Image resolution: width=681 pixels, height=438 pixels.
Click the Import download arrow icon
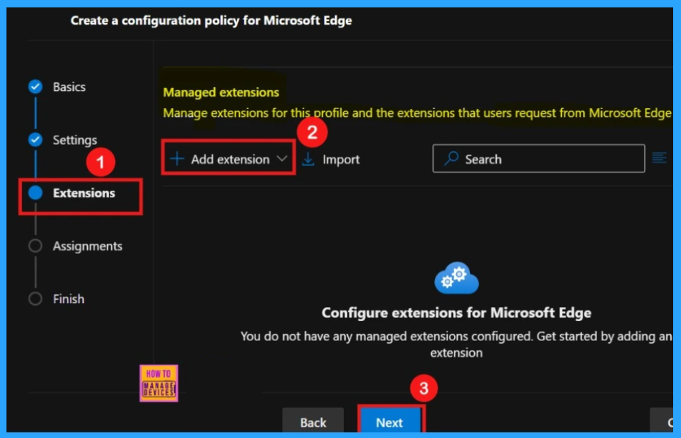[x=308, y=160]
